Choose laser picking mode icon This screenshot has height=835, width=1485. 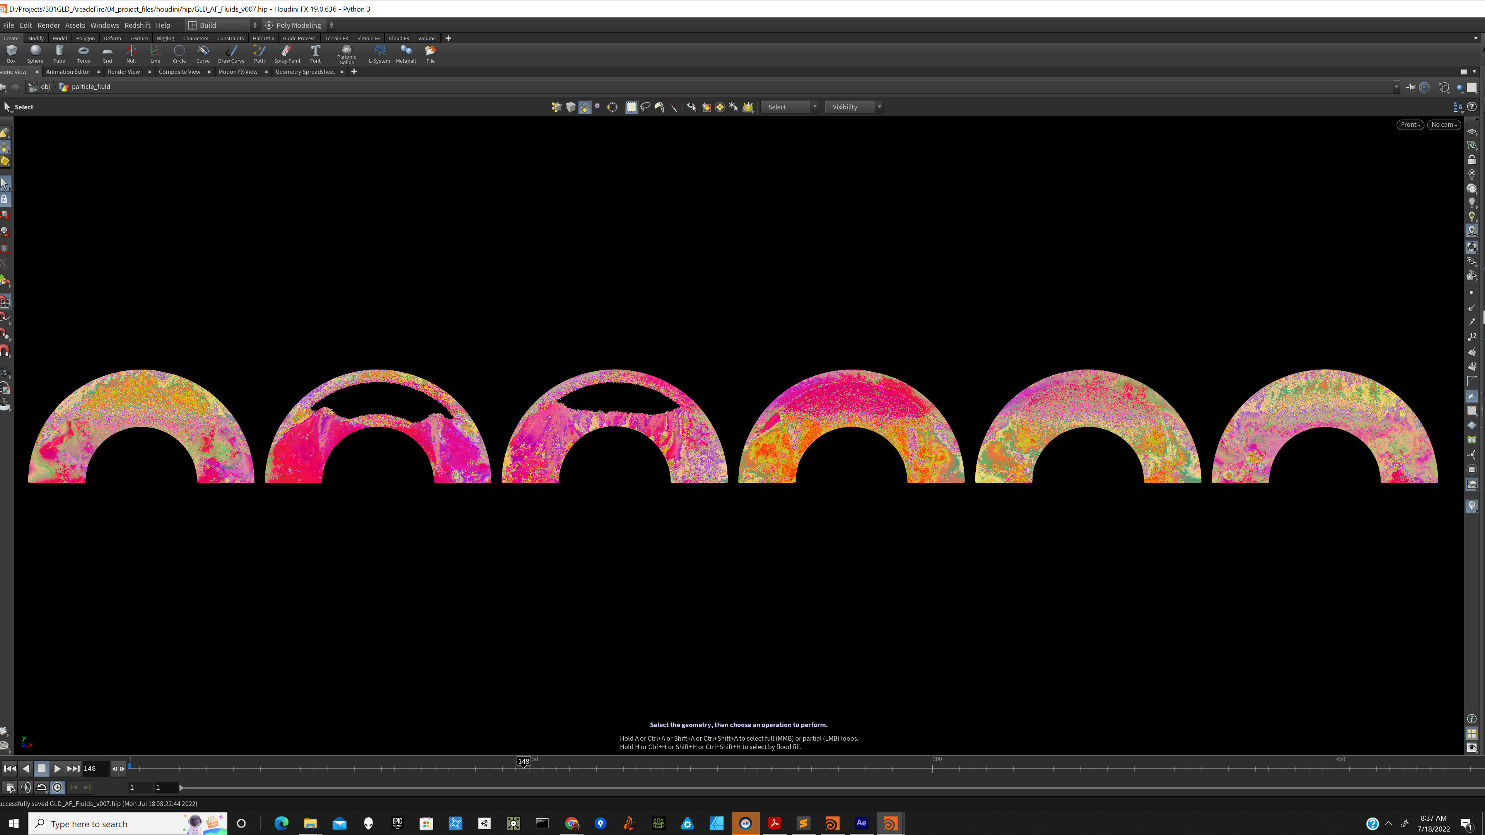click(x=673, y=107)
